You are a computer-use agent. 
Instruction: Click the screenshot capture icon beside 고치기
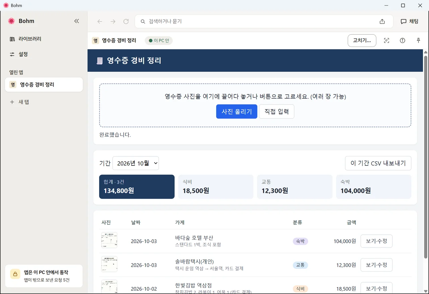[386, 41]
